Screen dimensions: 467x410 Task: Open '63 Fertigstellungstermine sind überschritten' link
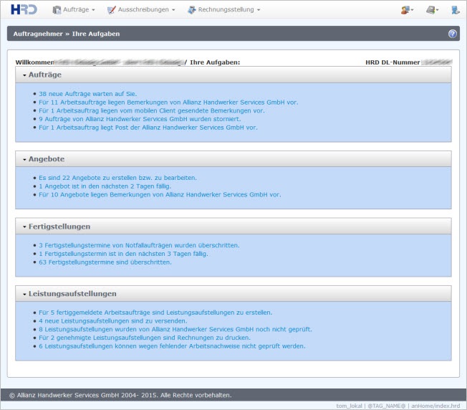click(x=105, y=262)
